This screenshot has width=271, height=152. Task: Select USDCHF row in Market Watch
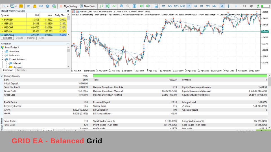point(33,28)
